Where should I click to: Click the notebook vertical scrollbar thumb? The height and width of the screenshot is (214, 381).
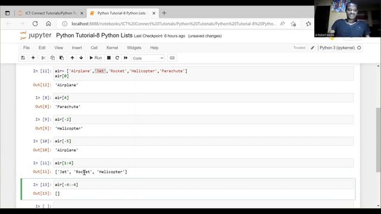pos(379,140)
